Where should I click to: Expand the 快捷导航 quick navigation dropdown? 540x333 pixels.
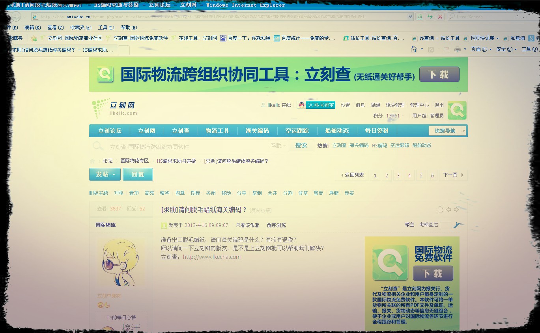(x=447, y=131)
